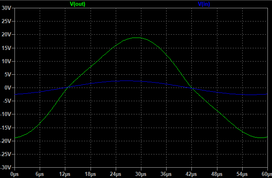Click the 10V vertical axis label
This screenshot has width=272, height=178.
[6, 61]
